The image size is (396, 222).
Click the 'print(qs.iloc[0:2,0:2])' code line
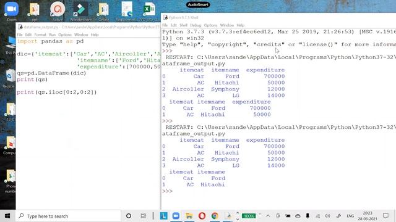tap(57, 92)
